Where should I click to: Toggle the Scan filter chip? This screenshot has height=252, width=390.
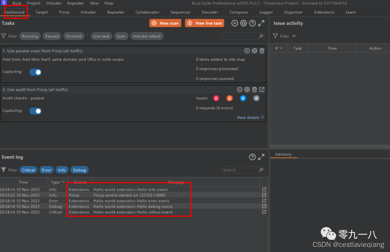(x=121, y=36)
